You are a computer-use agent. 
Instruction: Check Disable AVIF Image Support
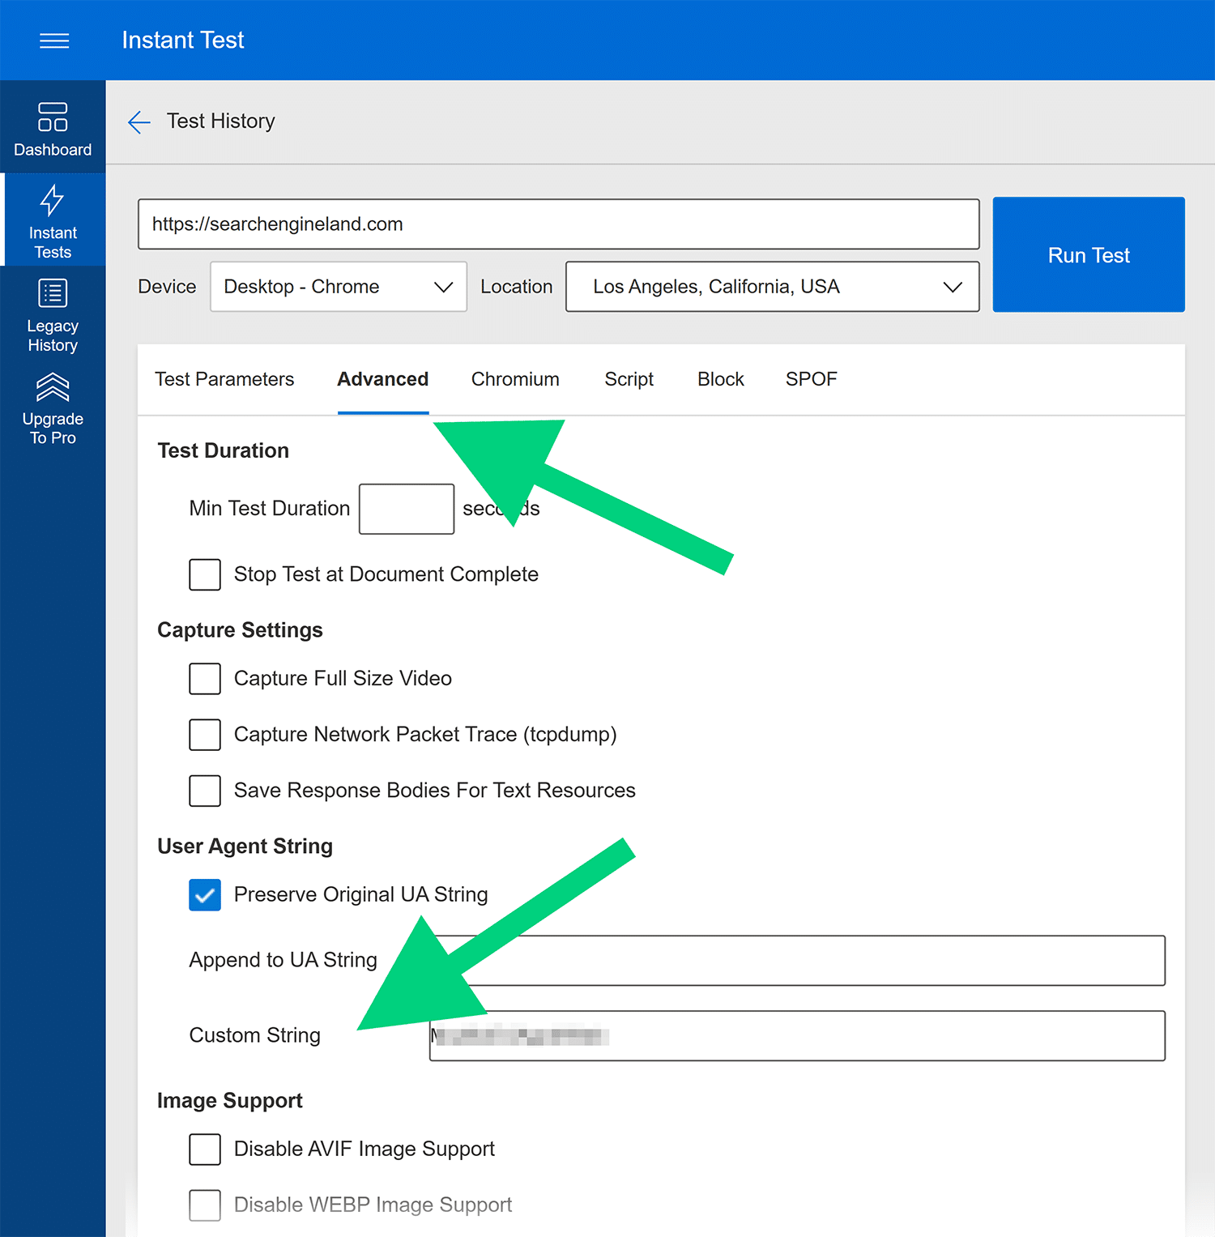point(205,1150)
